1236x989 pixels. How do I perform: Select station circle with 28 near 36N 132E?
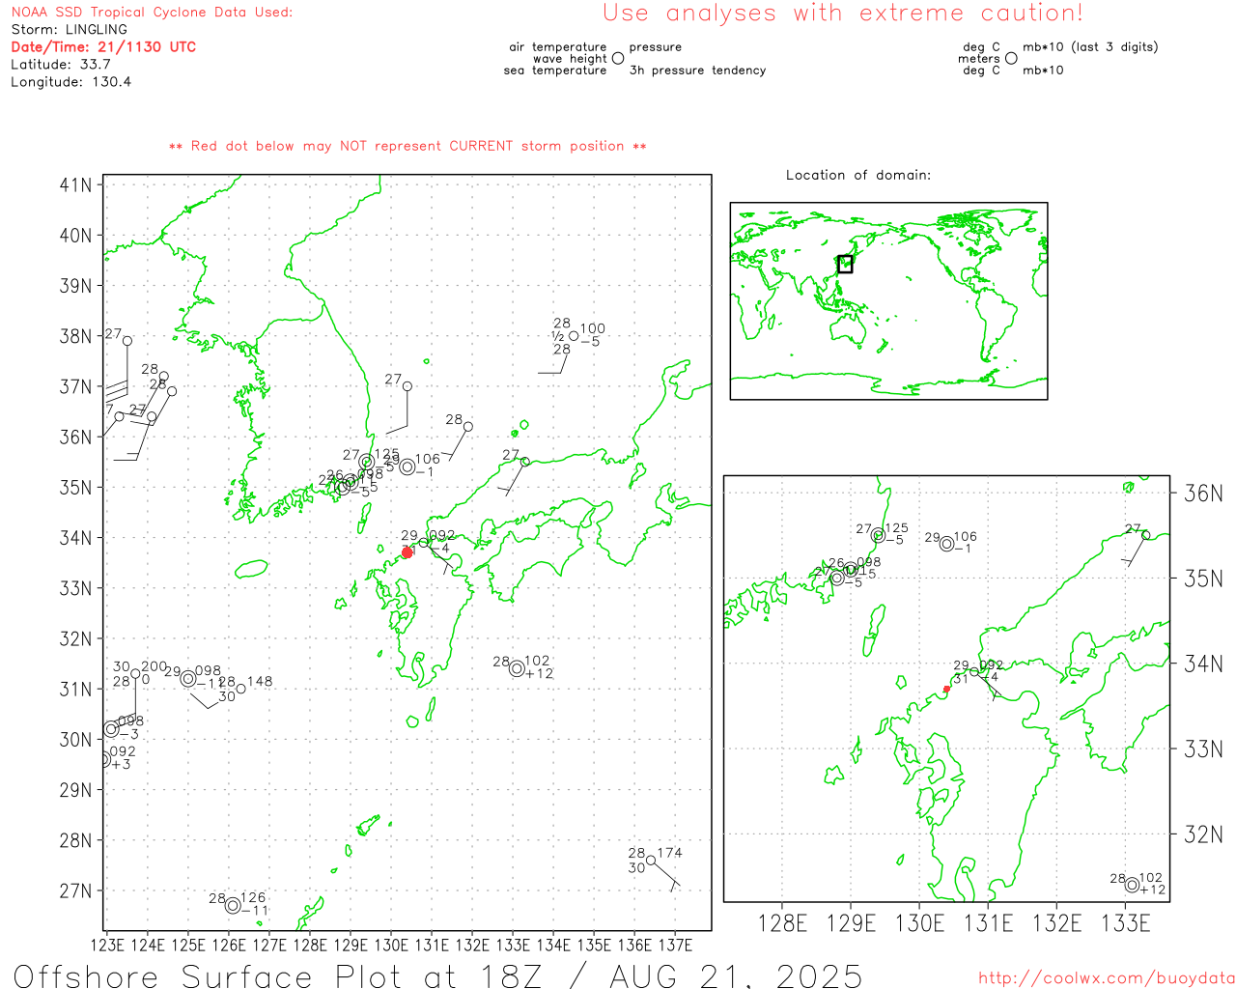coord(468,427)
